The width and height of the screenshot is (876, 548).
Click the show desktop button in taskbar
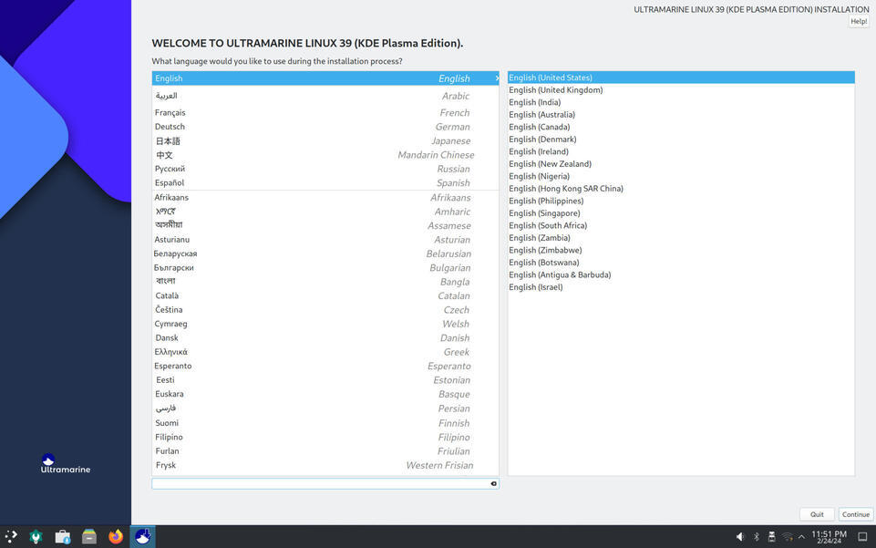click(x=862, y=537)
